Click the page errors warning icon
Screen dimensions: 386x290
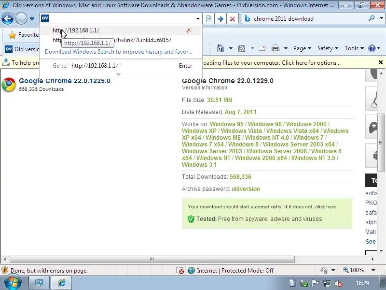click(x=5, y=271)
